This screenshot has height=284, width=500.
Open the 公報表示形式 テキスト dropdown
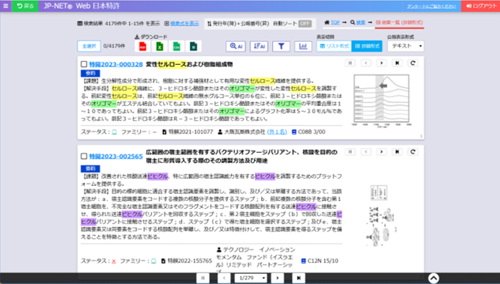click(405, 46)
